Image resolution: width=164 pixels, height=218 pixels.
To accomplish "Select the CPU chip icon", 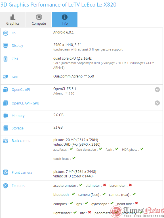I will point(6,59).
